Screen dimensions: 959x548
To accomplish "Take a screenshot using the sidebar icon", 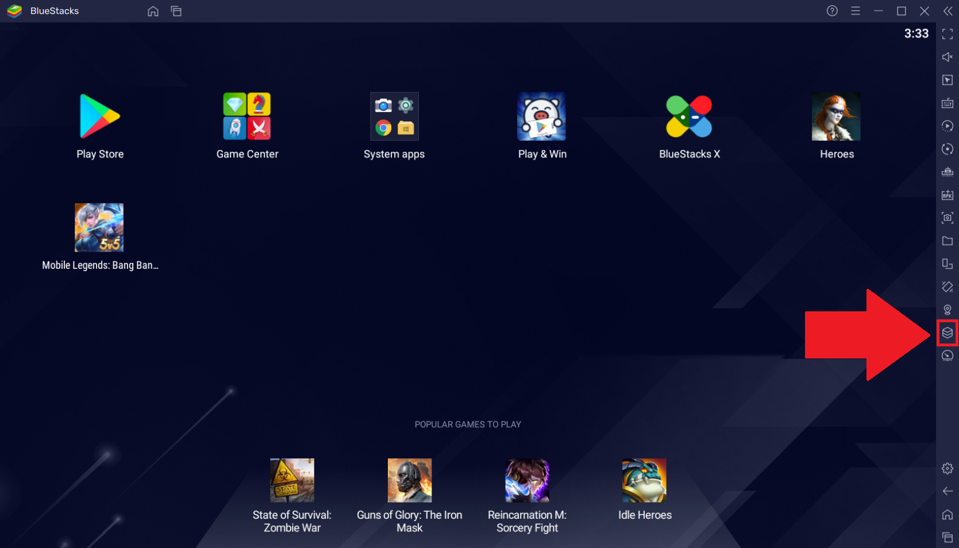I will 948,218.
